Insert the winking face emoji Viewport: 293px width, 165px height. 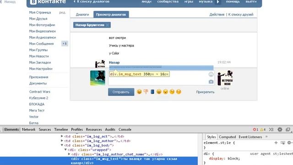click(x=172, y=92)
